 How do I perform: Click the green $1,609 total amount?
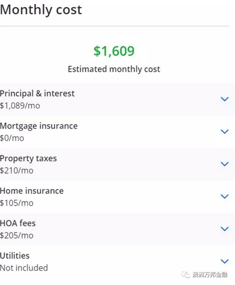click(x=114, y=51)
